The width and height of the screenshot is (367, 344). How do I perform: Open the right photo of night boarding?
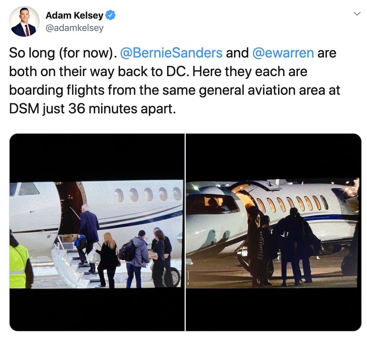click(x=274, y=232)
